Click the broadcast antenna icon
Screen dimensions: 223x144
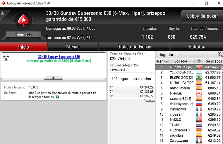pyautogui.click(x=6, y=58)
